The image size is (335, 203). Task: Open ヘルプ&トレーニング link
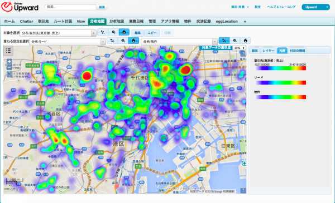coord(281,7)
